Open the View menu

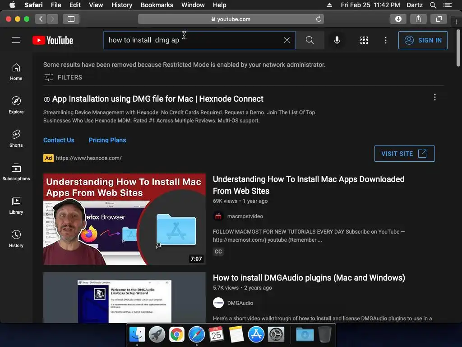(96, 5)
